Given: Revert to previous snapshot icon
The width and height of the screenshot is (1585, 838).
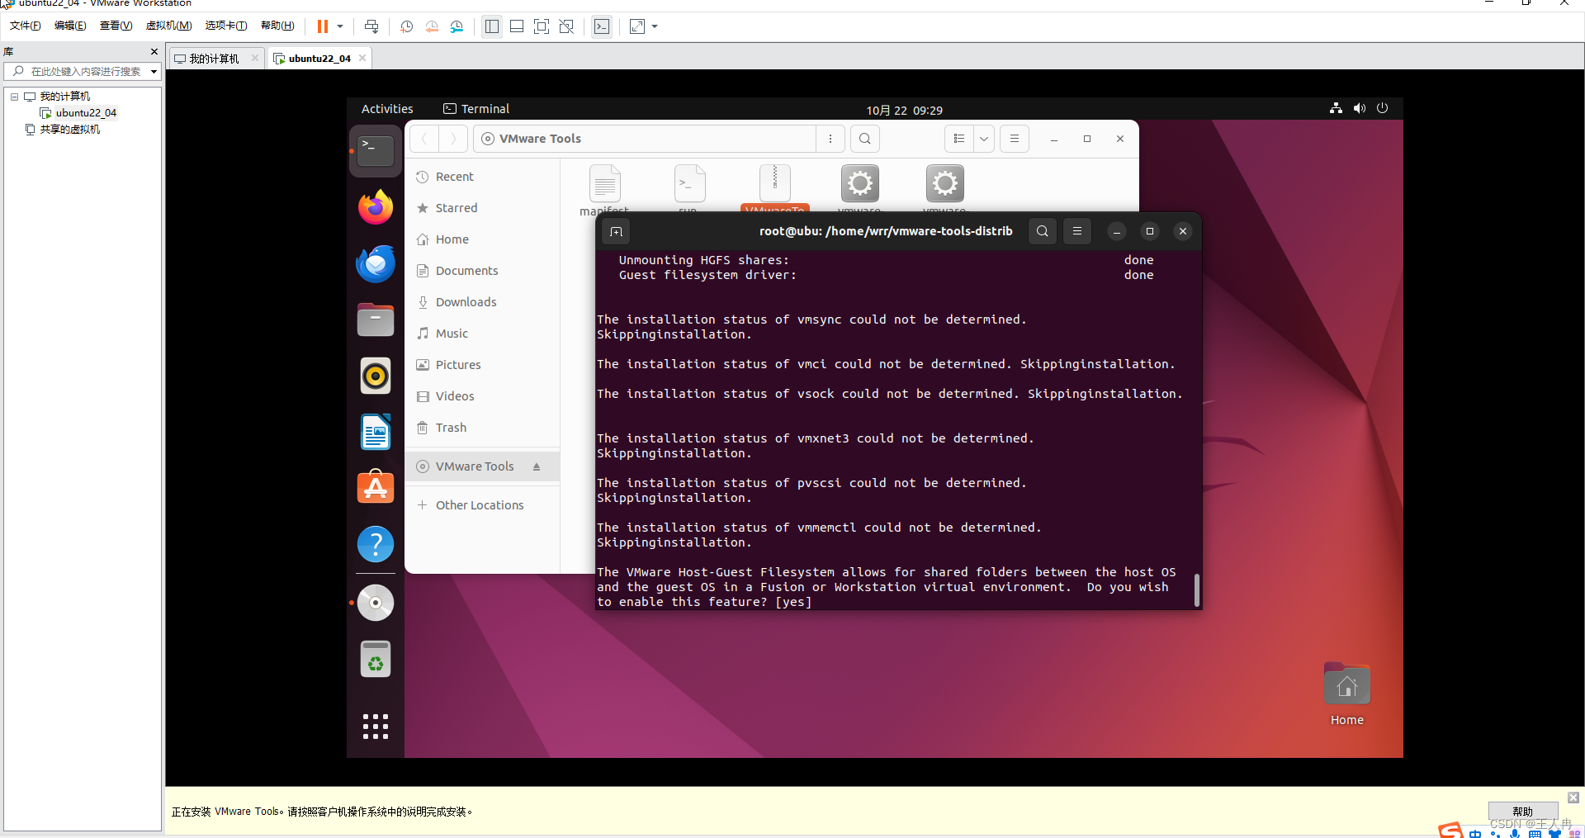Looking at the screenshot, I should pyautogui.click(x=432, y=26).
